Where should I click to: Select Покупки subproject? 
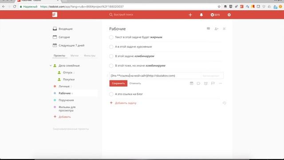click(x=69, y=80)
